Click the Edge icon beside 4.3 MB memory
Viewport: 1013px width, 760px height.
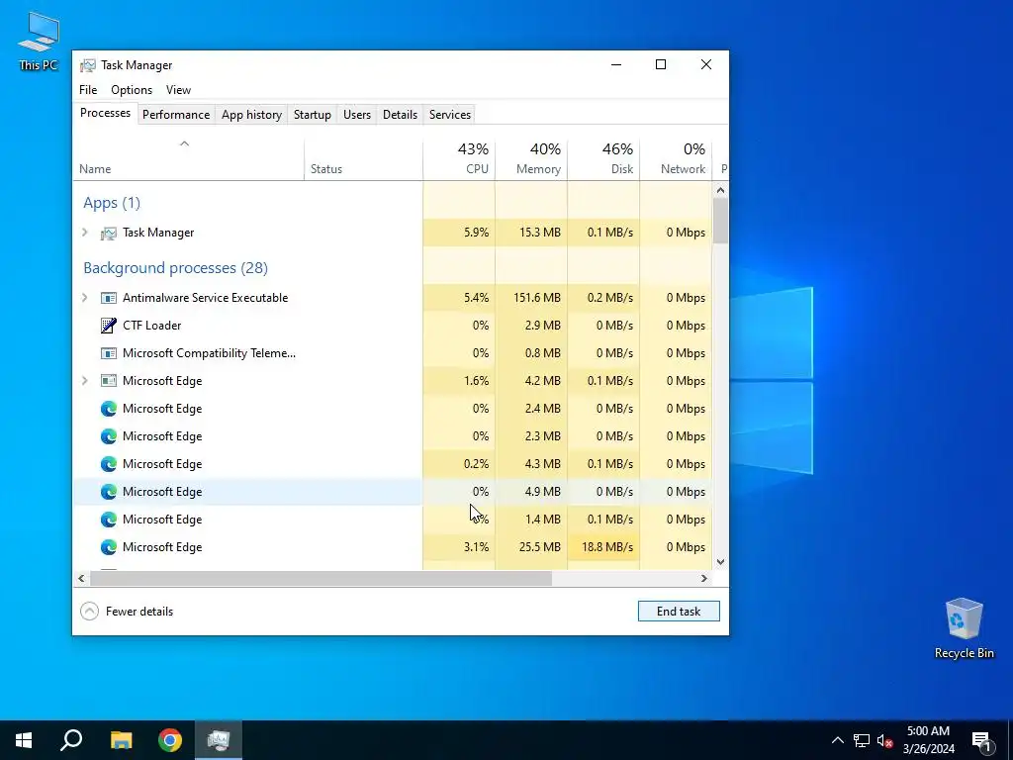click(x=109, y=464)
